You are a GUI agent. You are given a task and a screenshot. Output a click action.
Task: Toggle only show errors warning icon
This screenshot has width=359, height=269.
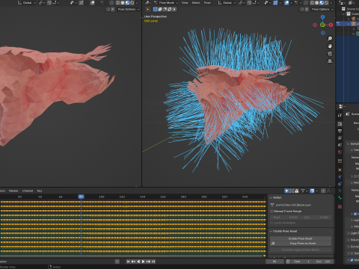(x=297, y=191)
